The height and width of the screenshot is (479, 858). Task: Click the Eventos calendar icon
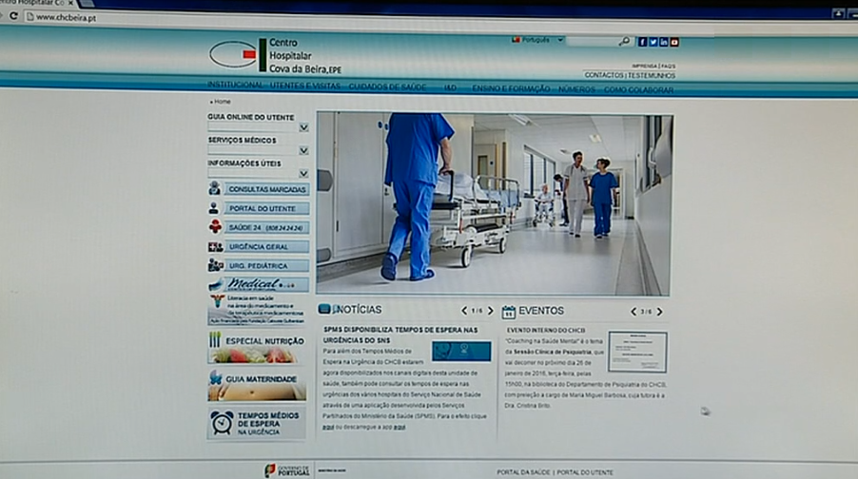[508, 312]
